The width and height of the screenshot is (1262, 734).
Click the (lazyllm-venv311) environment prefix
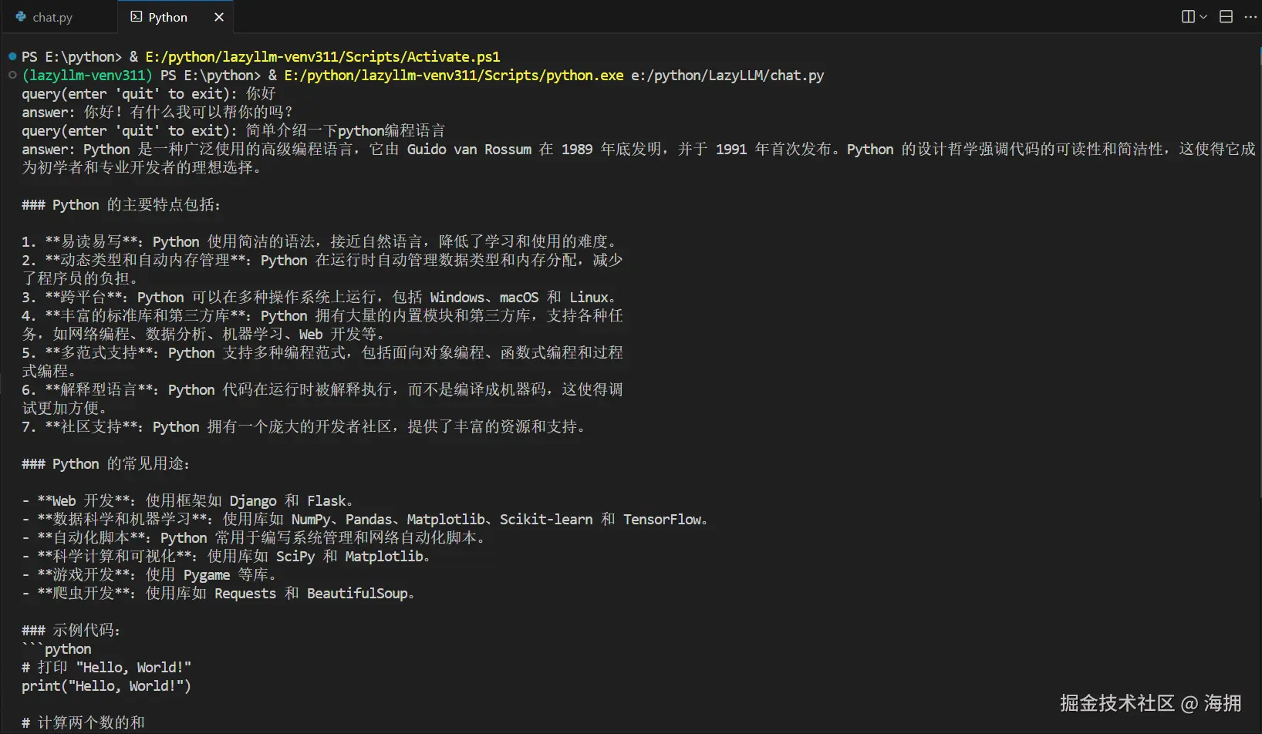pyautogui.click(x=87, y=75)
